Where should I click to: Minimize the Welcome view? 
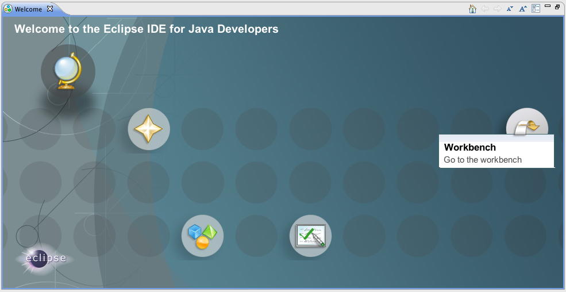(548, 6)
